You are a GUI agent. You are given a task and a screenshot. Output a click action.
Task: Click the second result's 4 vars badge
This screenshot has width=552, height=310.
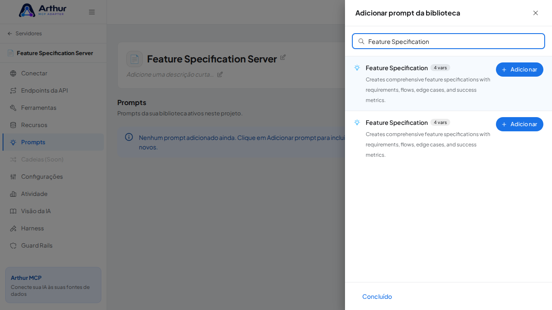point(440,122)
